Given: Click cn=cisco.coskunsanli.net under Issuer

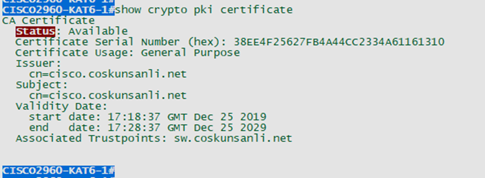Looking at the screenshot, I should (108, 74).
